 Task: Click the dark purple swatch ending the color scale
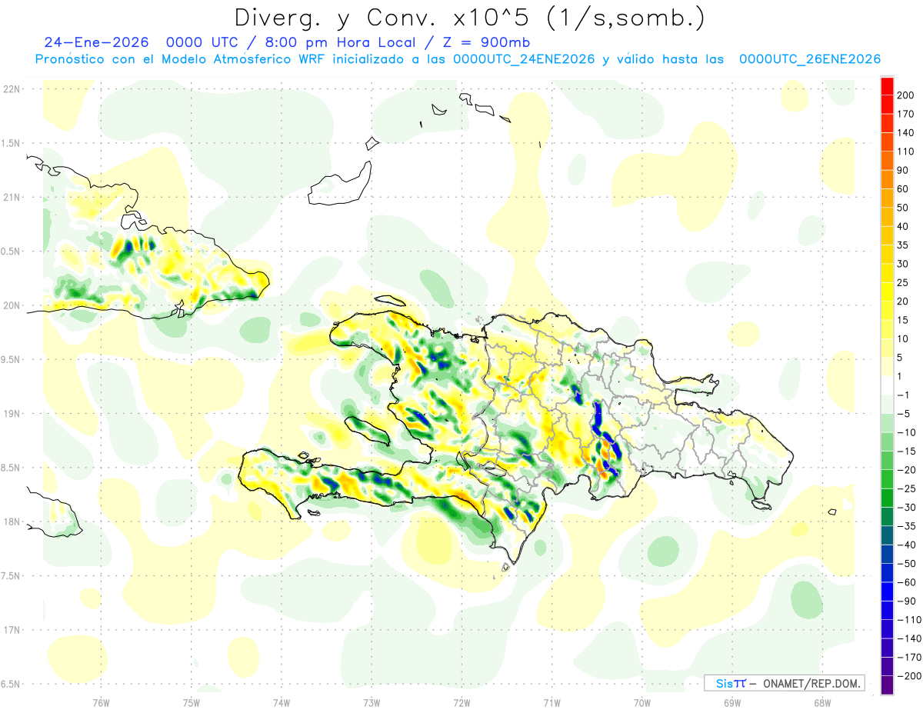887,685
